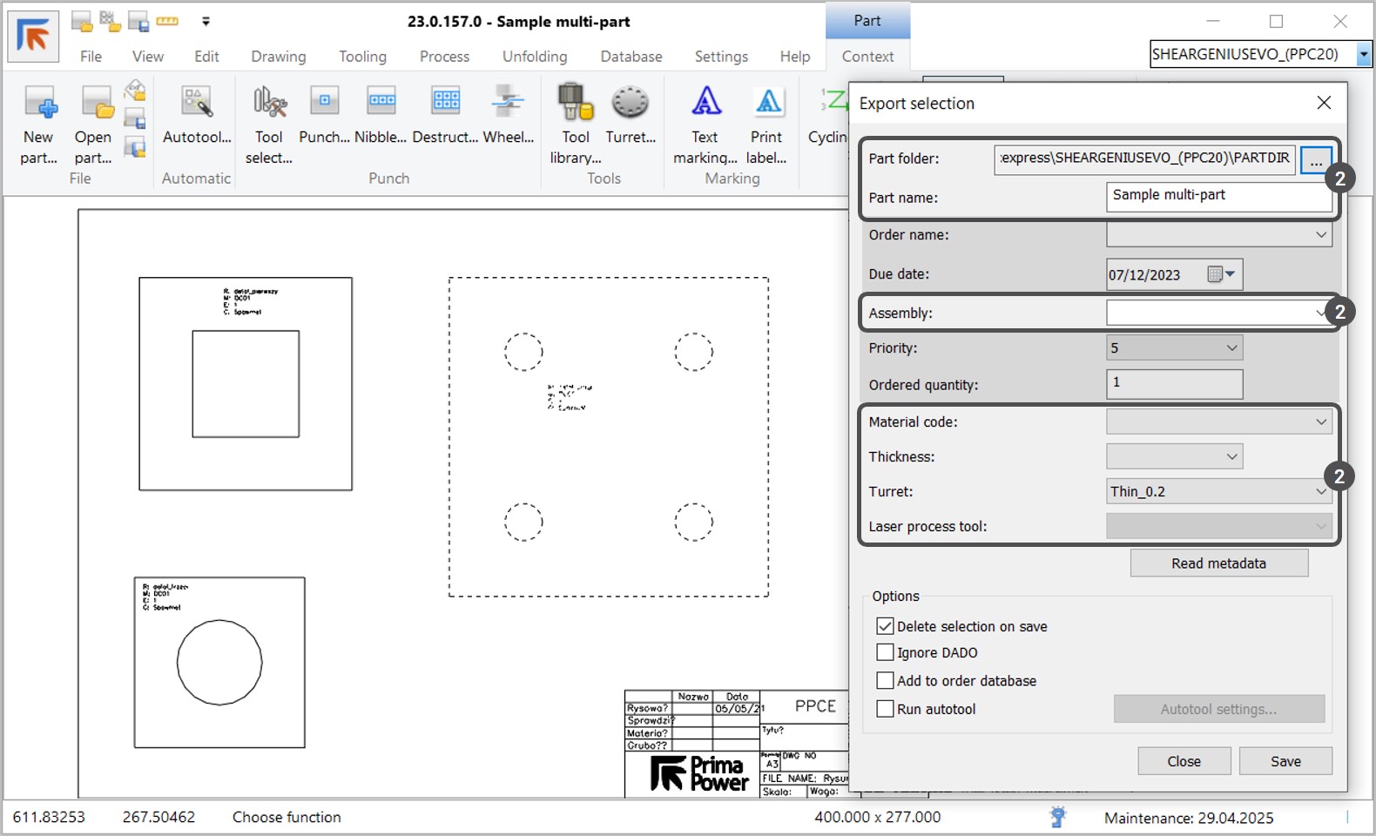
Task: Select the Tool select icon
Action: [268, 104]
